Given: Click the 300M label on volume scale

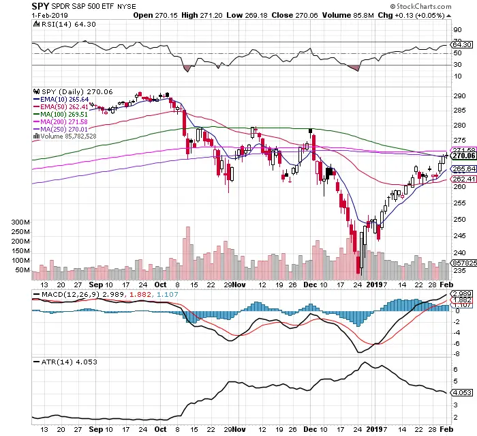Looking at the screenshot, I should point(20,222).
